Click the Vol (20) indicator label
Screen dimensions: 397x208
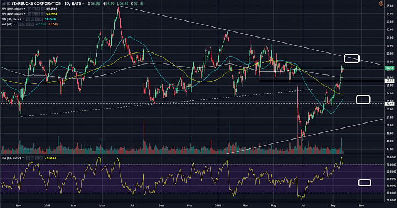click(x=7, y=24)
